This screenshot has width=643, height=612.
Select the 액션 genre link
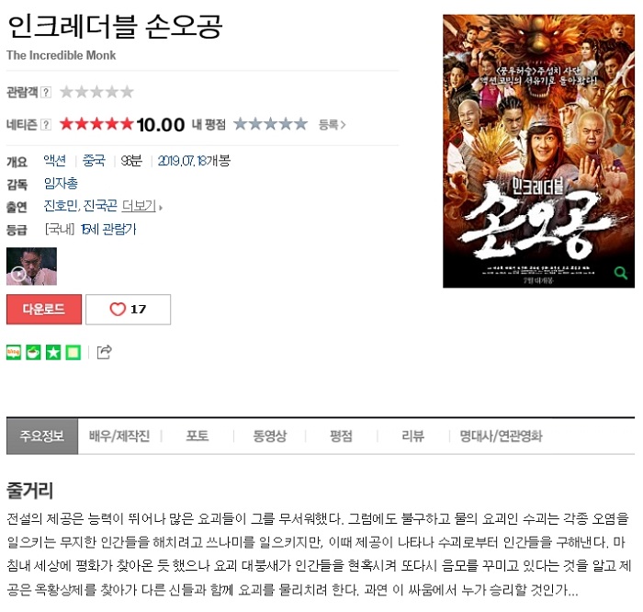tap(54, 161)
